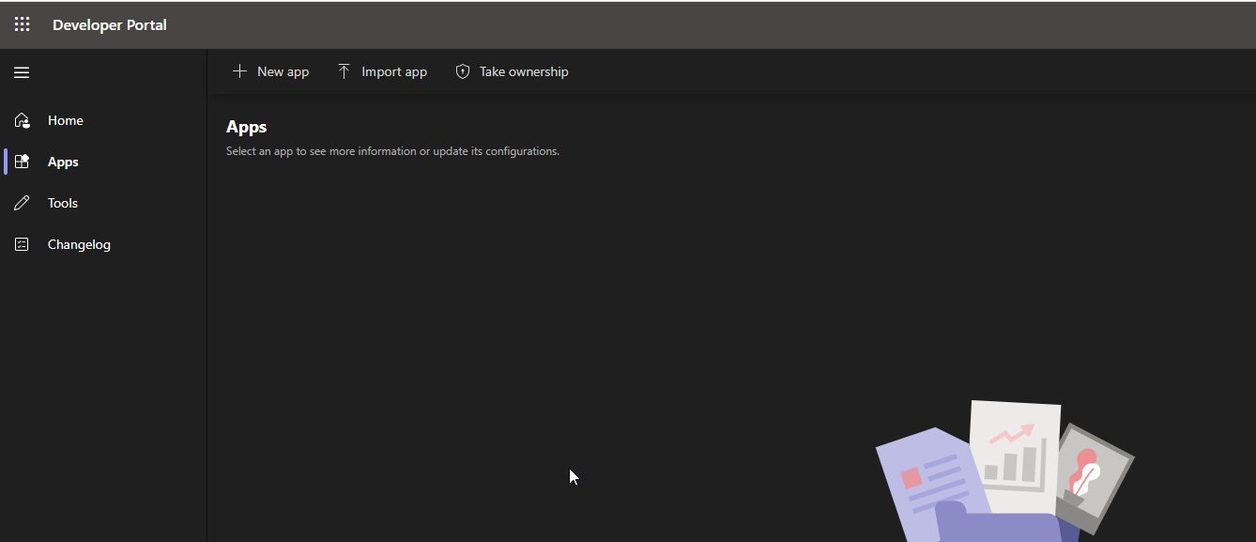View the Changelog page
Viewport: 1256px width, 542px height.
(x=79, y=243)
